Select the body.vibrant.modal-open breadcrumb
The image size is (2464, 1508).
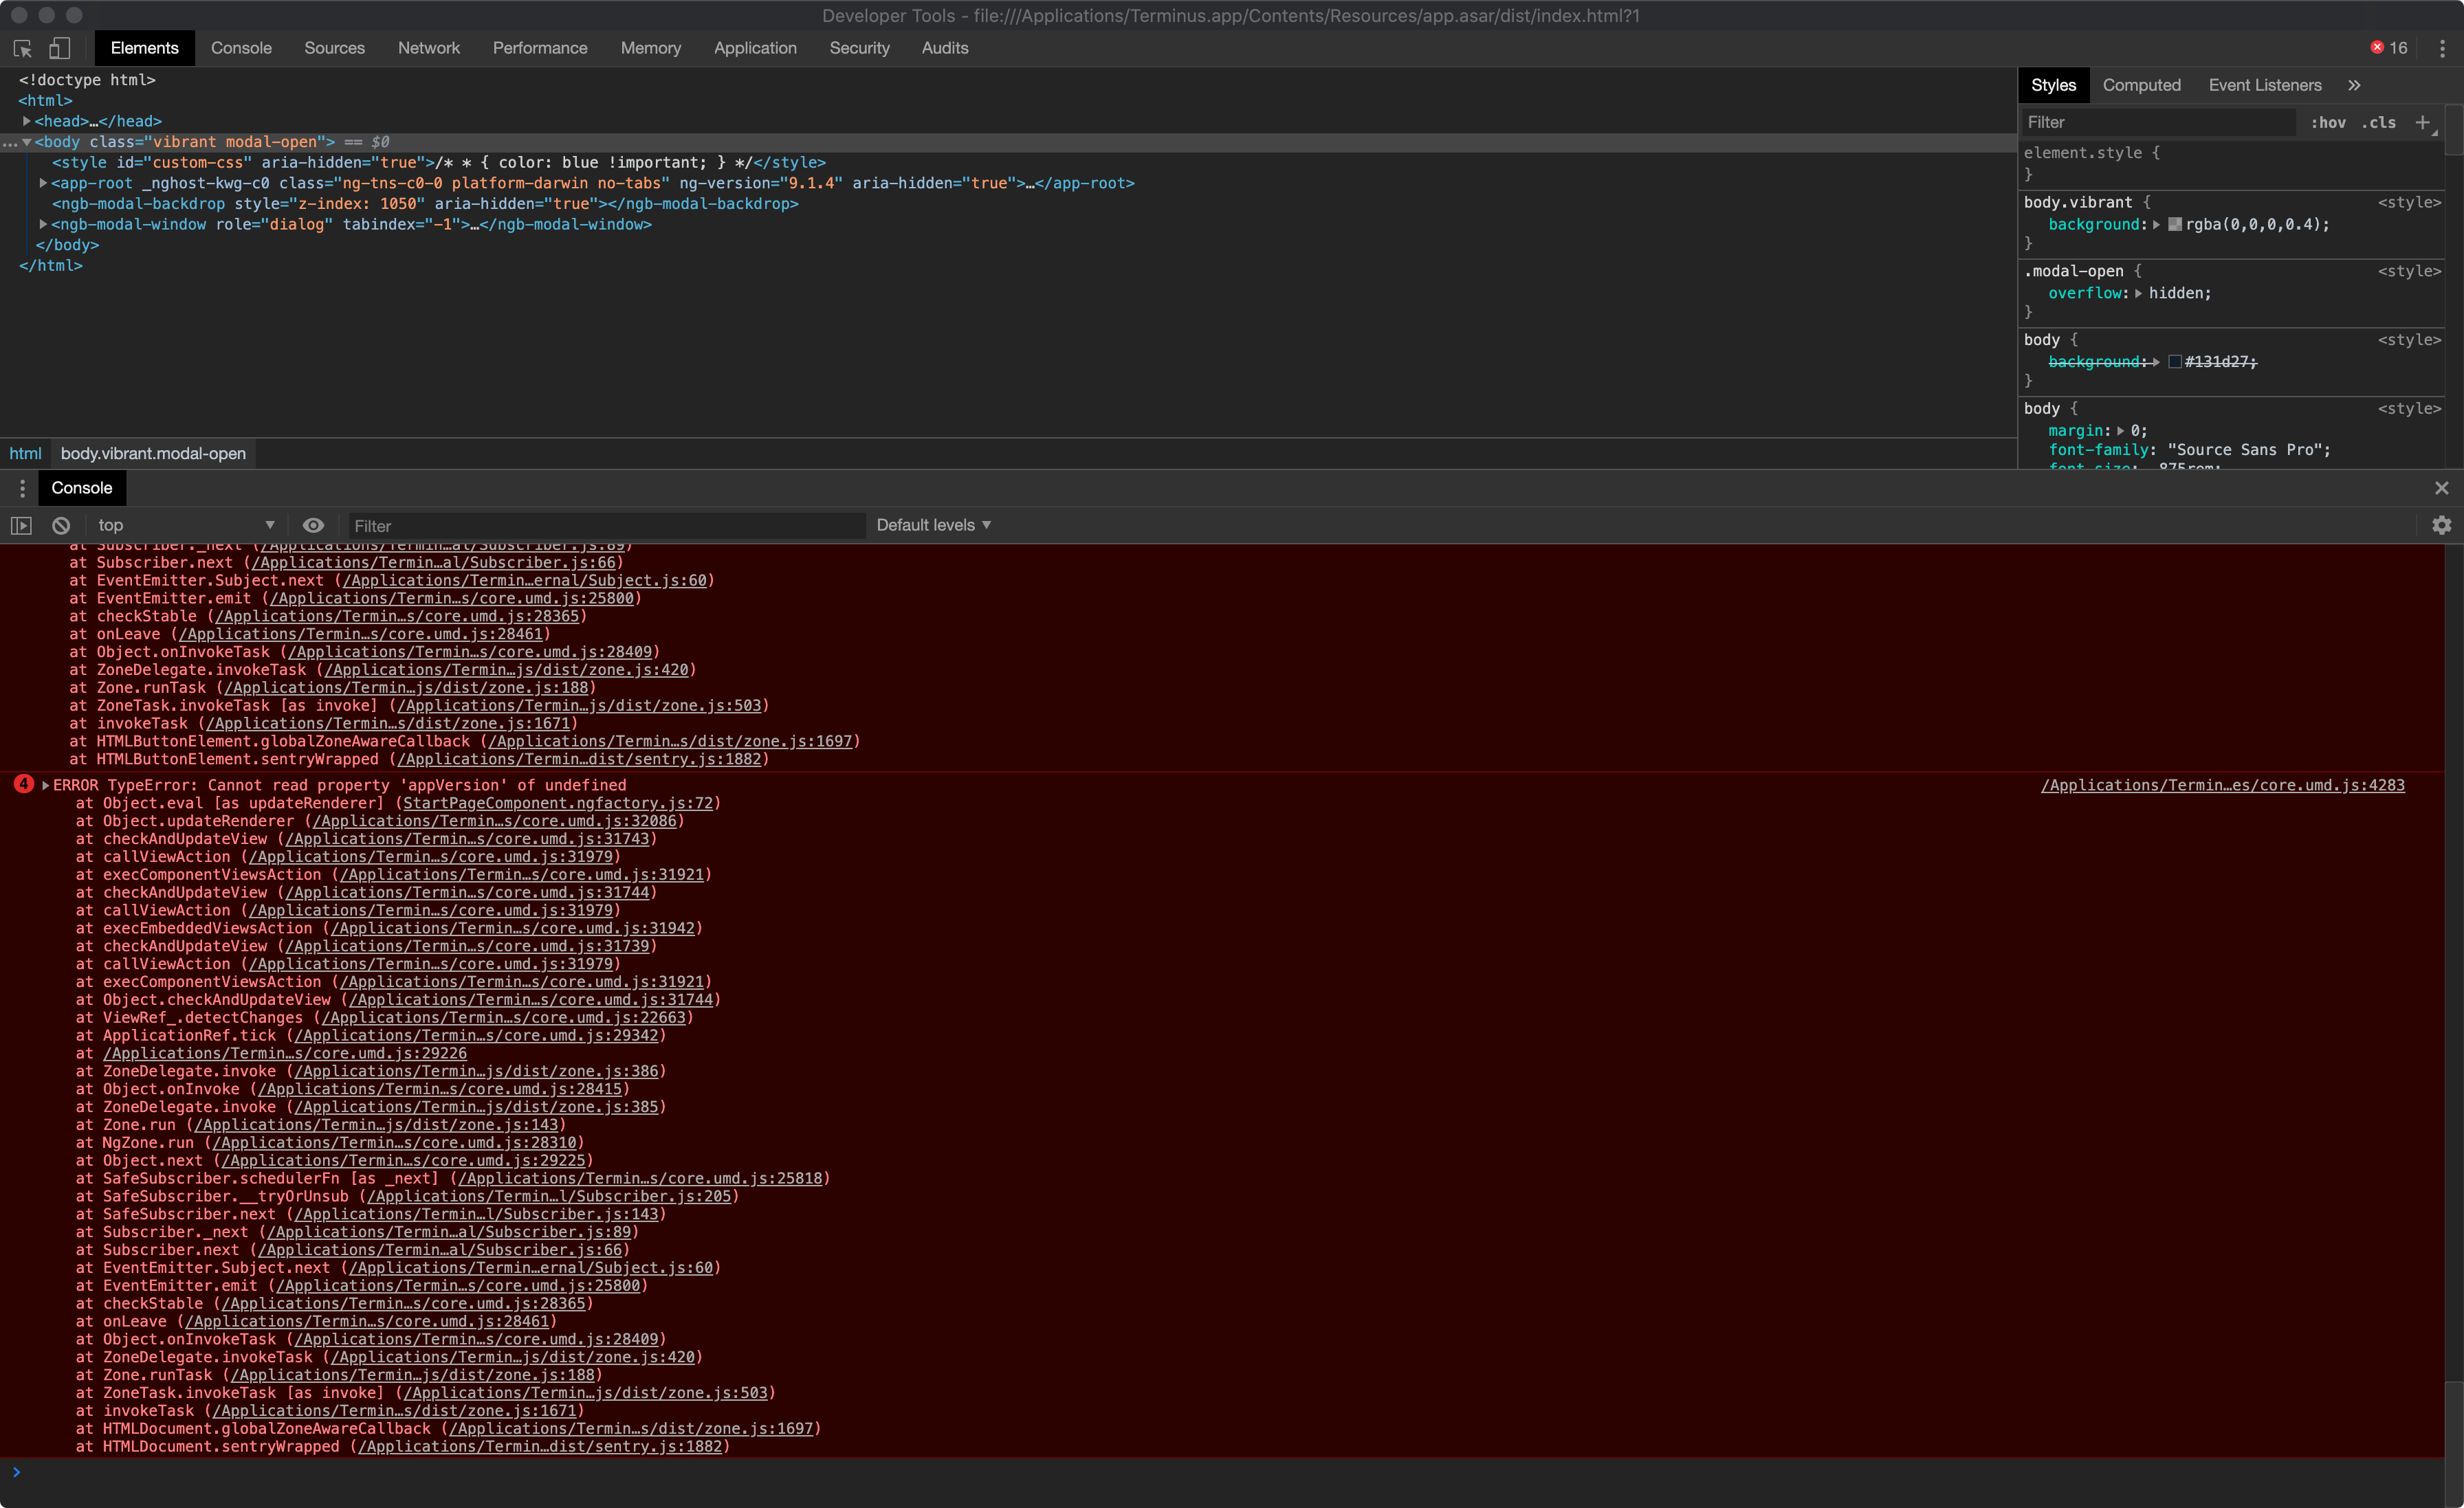tap(153, 453)
